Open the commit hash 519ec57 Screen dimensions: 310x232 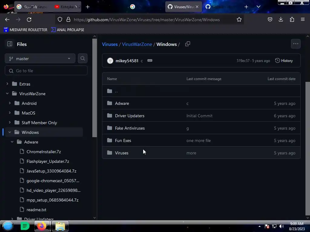click(x=243, y=61)
